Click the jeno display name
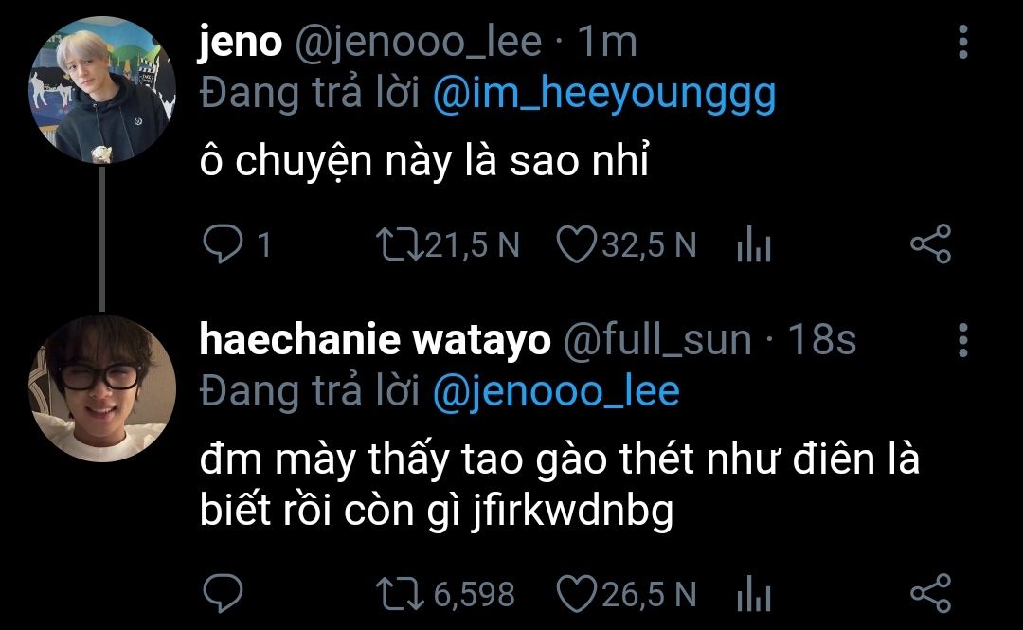This screenshot has width=1023, height=630. tap(240, 43)
